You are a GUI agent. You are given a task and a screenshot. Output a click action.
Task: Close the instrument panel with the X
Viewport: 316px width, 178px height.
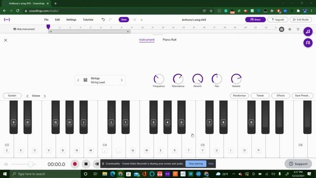click(x=5, y=40)
